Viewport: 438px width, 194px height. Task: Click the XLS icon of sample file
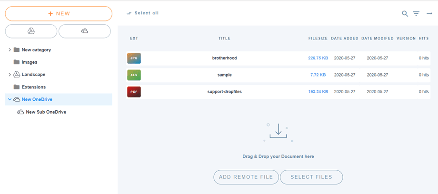pyautogui.click(x=134, y=75)
